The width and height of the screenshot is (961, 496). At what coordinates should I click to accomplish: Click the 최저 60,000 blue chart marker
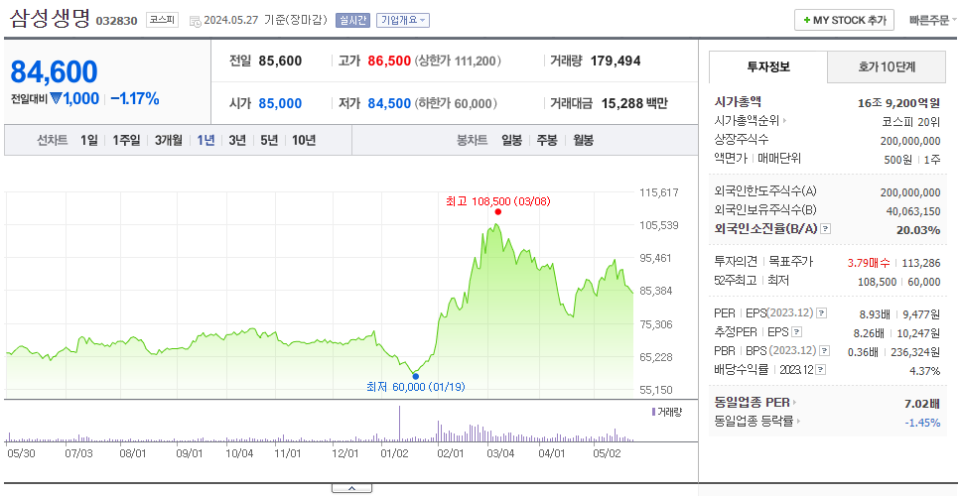(416, 376)
